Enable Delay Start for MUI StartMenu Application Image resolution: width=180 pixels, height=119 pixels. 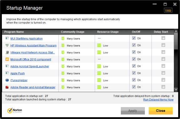[x=163, y=38]
